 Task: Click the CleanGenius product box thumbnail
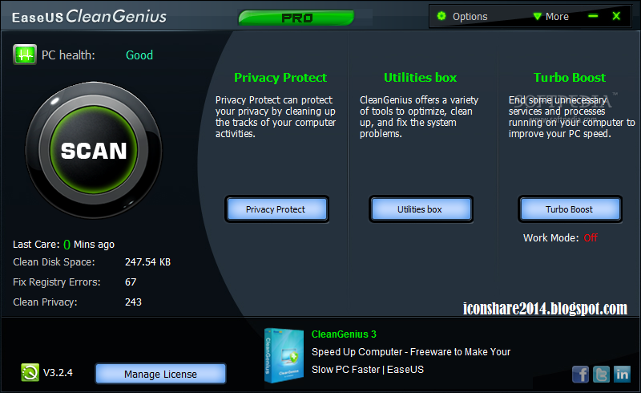click(284, 355)
